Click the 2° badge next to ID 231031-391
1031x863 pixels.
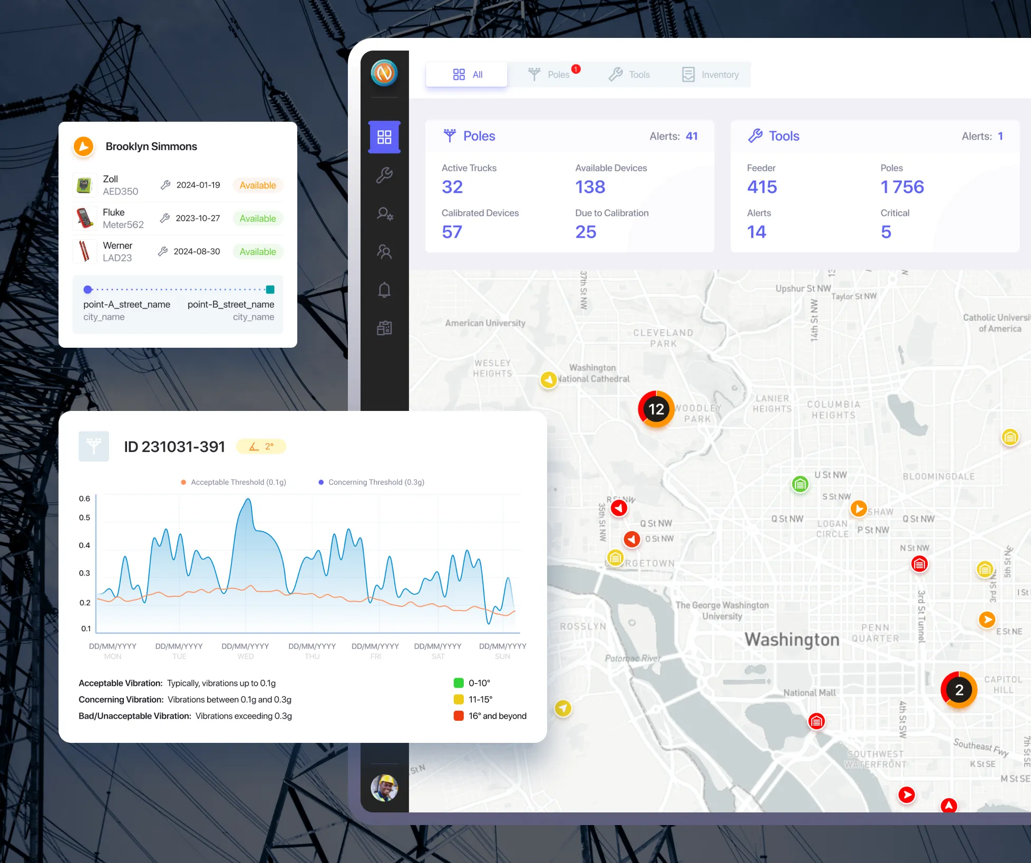point(261,446)
